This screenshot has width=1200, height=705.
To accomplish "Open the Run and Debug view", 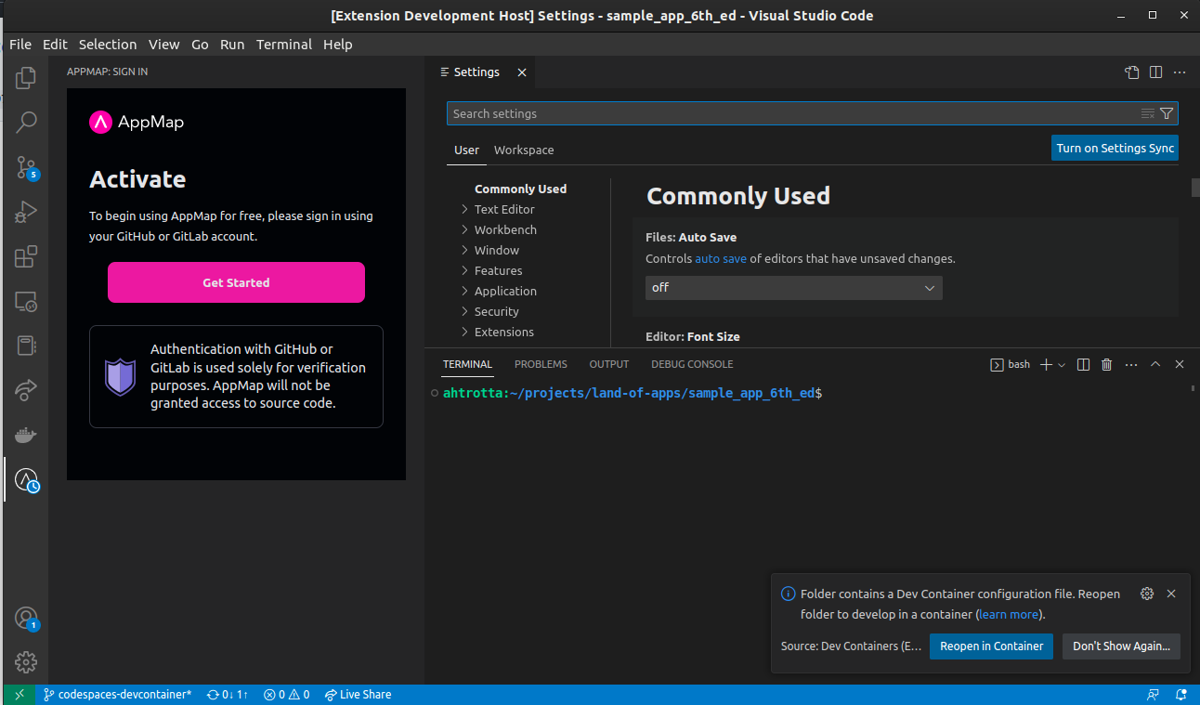I will coord(25,212).
